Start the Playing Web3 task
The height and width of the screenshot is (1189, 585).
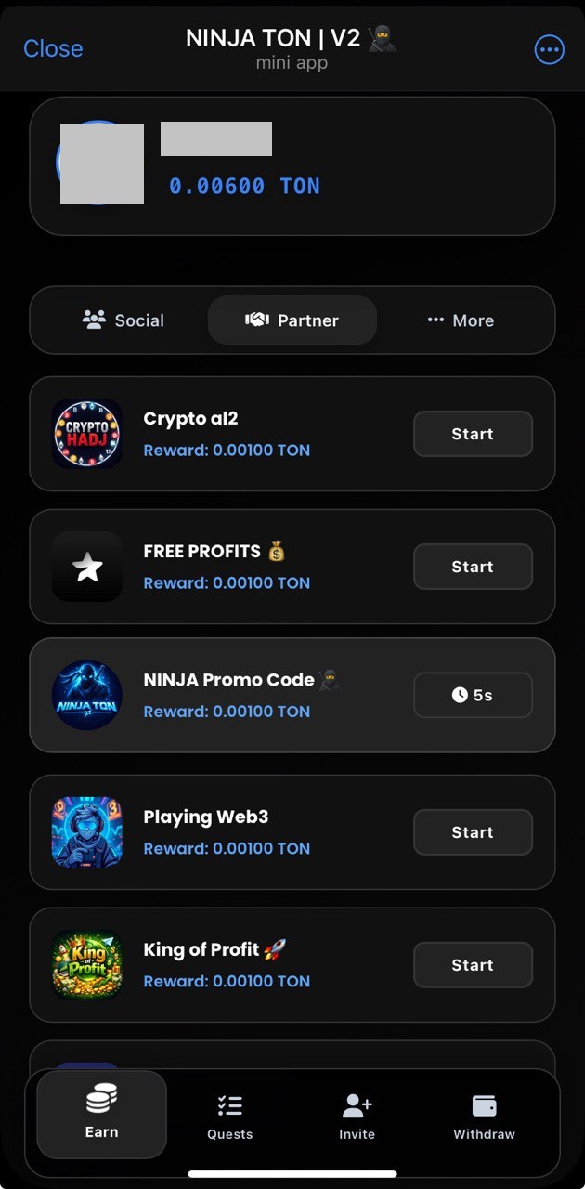point(473,832)
